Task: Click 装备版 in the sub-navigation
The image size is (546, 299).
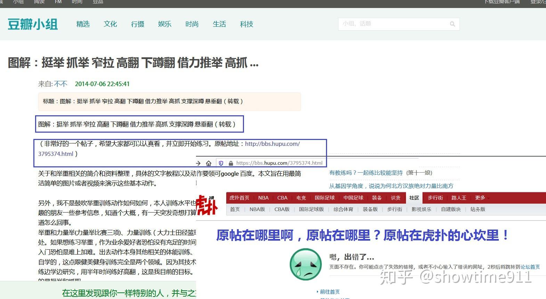Action: point(370,209)
